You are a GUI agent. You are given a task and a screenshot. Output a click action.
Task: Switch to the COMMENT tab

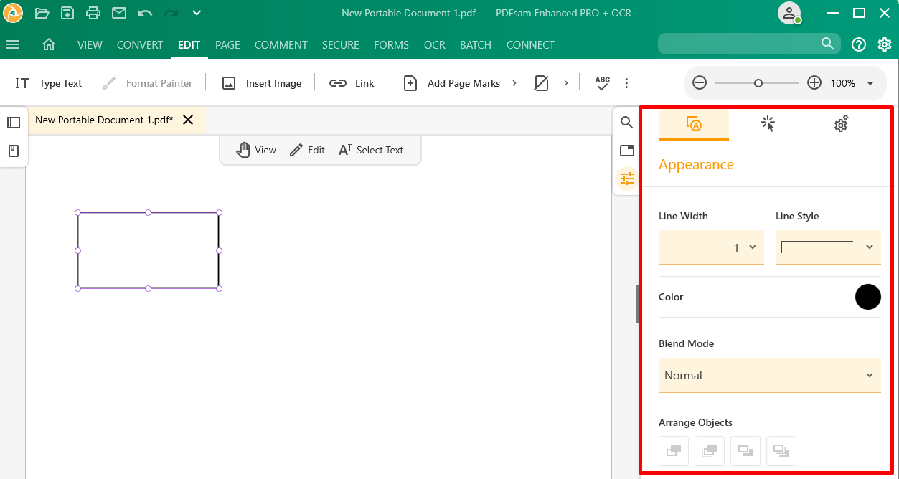(x=281, y=44)
